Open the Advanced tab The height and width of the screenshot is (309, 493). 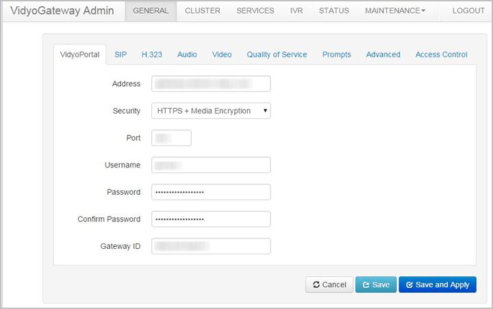(x=383, y=55)
